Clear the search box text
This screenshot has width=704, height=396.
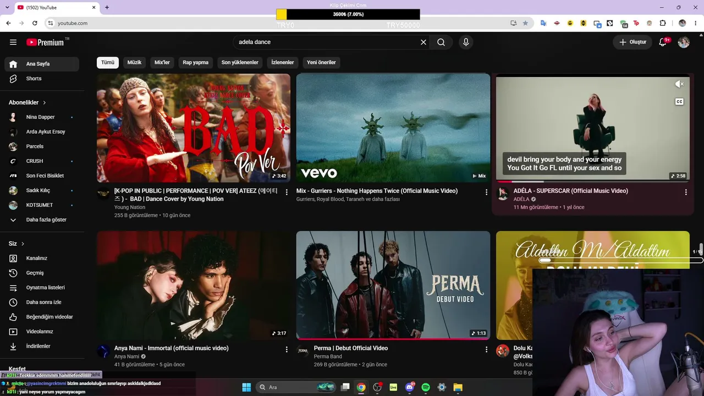coord(424,42)
